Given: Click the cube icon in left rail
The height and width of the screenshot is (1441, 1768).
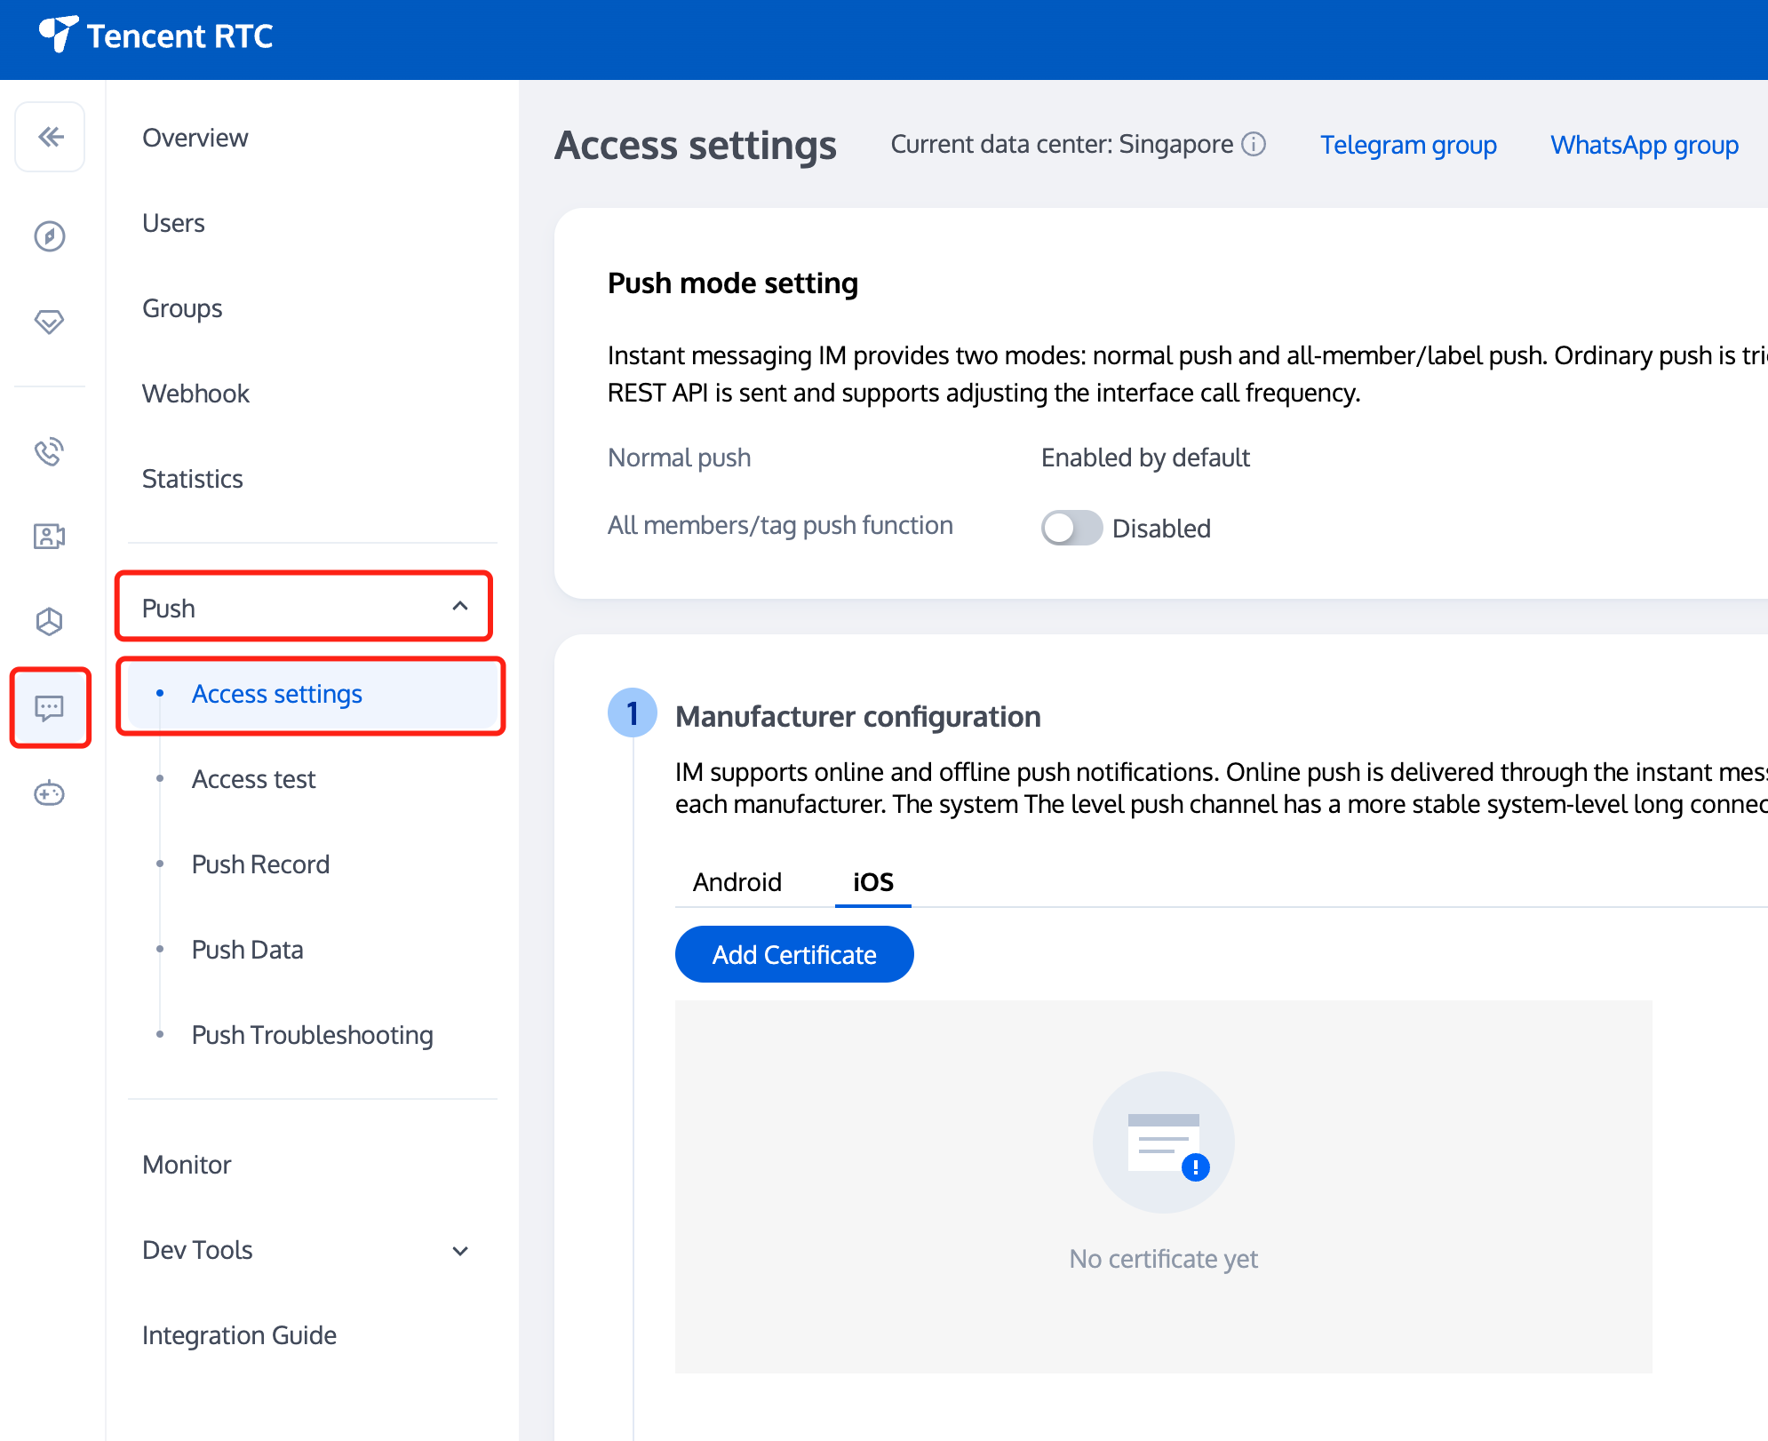Looking at the screenshot, I should coord(50,621).
